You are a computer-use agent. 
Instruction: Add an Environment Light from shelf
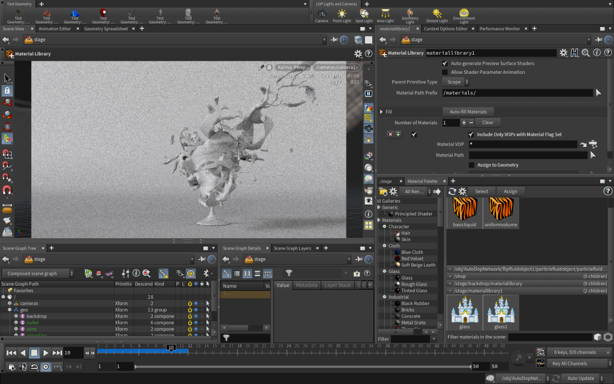click(464, 16)
